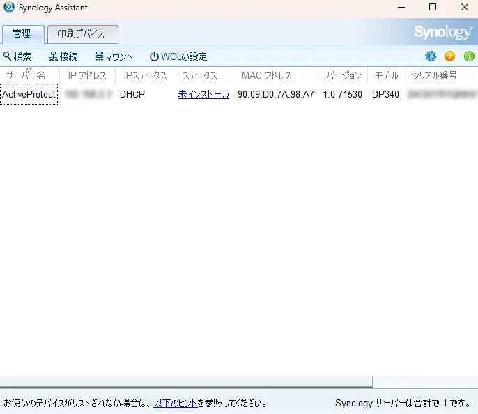Sort by IP アドレス column header
Viewport: 478px width, 414px height.
point(88,75)
